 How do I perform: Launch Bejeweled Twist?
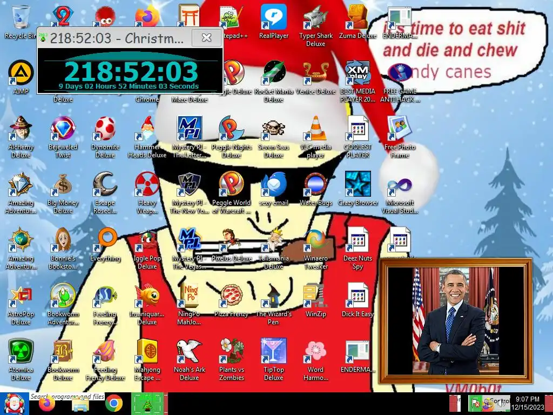[x=63, y=138]
